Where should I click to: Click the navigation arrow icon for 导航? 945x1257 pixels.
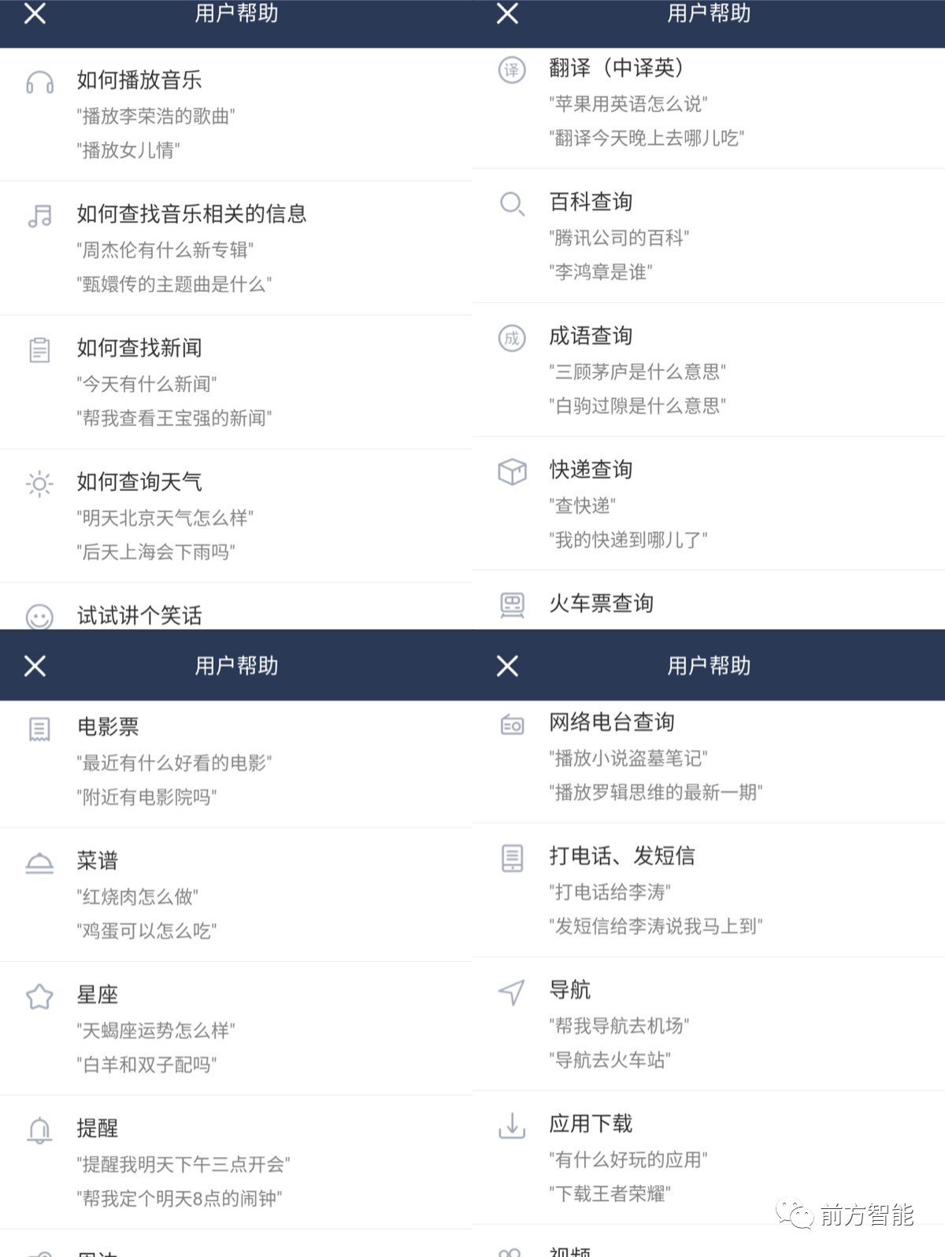point(512,992)
